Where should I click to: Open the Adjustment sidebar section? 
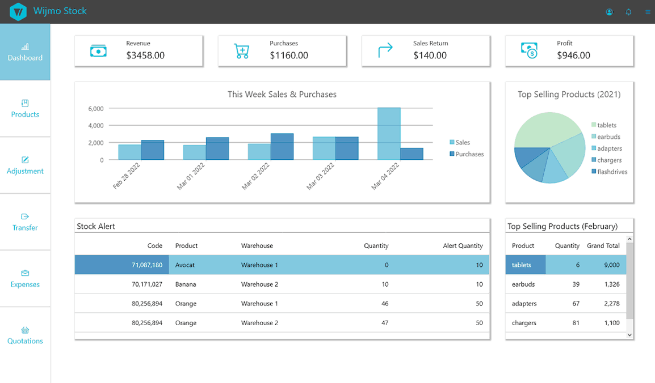[25, 165]
